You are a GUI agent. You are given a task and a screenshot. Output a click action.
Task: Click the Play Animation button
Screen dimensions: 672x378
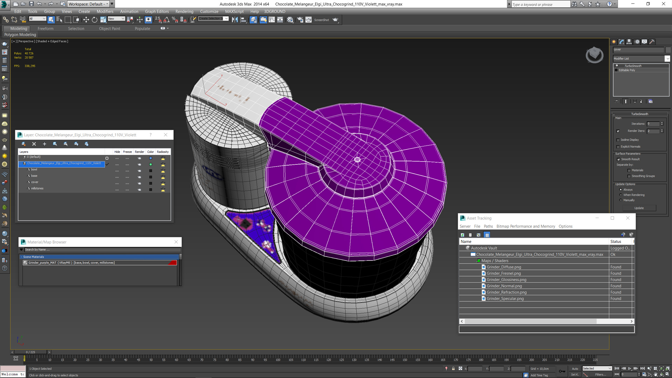pos(630,369)
